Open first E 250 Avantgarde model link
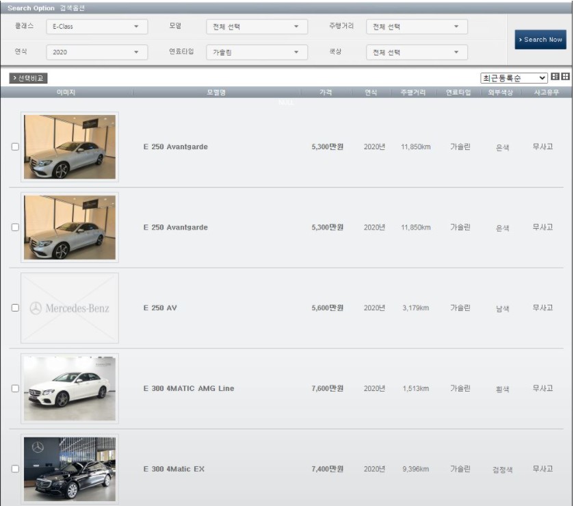574x506 pixels. point(175,147)
